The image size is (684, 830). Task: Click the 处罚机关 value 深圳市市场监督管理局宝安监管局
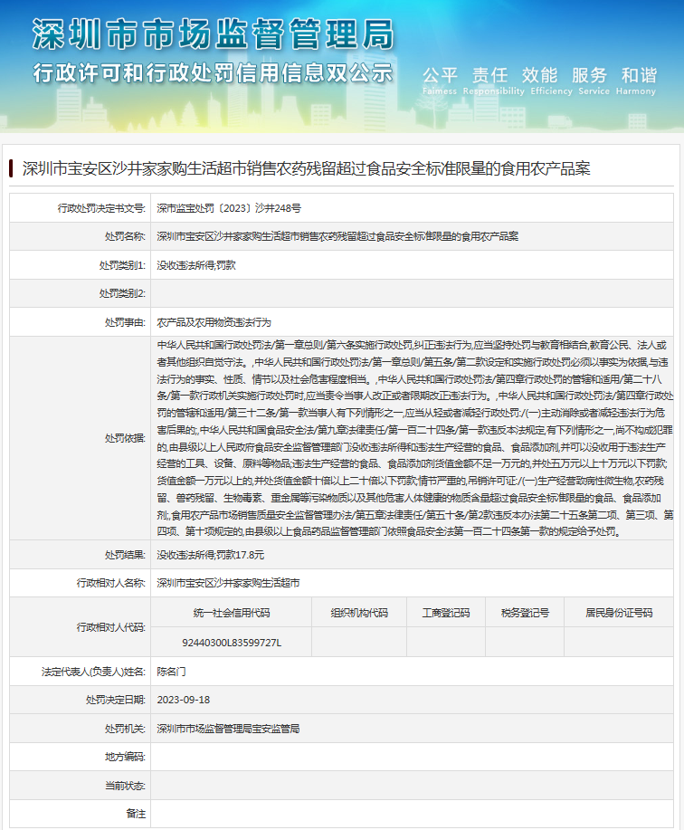tap(227, 729)
